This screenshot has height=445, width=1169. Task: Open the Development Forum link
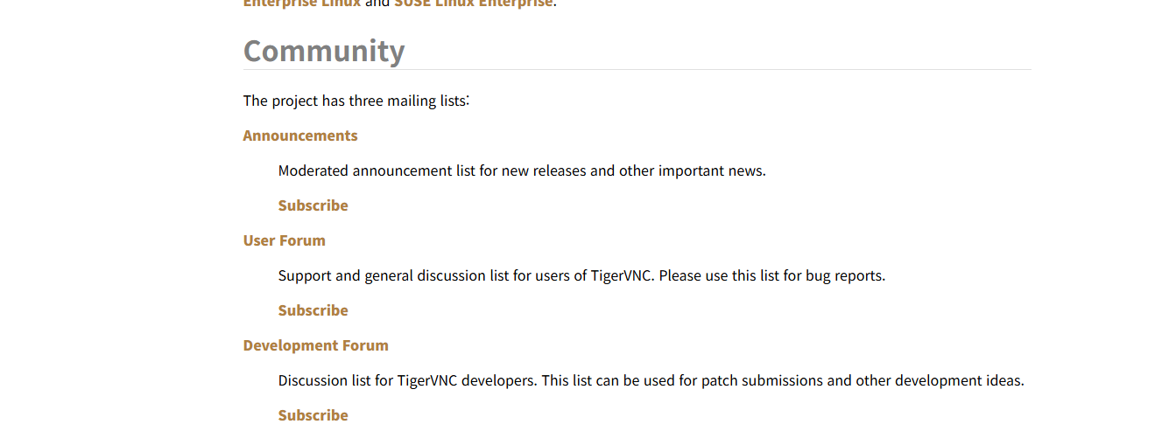pyautogui.click(x=316, y=345)
